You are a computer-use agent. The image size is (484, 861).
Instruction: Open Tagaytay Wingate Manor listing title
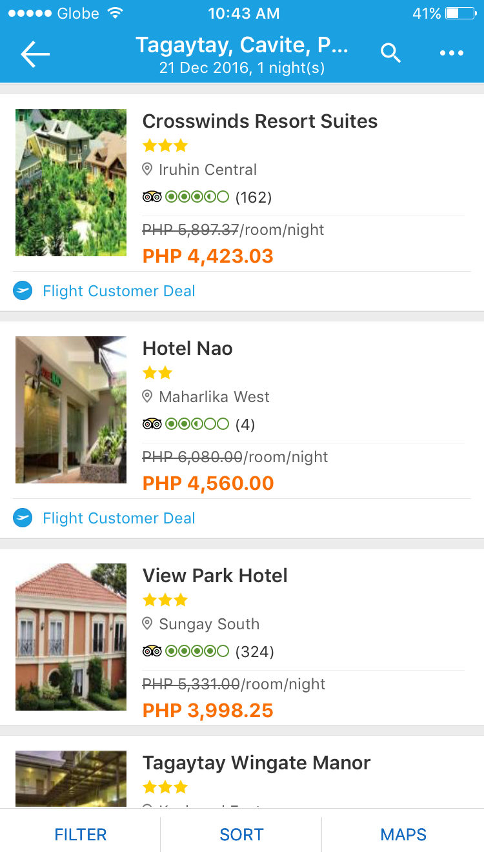256,763
